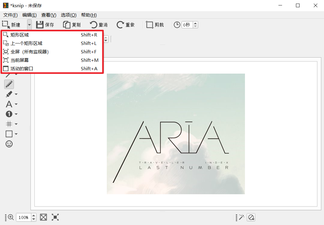Click the magic wand effects icon
Viewport: 324px width, 225px height.
(x=242, y=217)
